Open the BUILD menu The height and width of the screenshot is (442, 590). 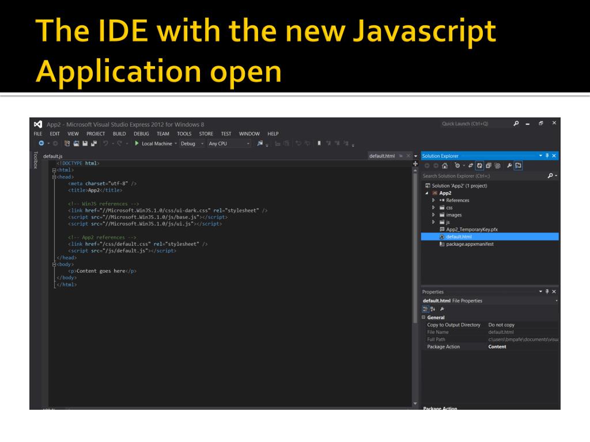tap(119, 134)
